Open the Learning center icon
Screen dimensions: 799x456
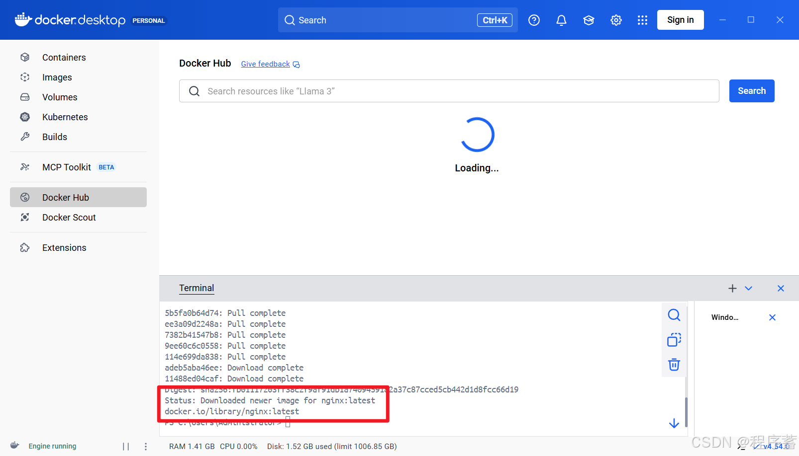pyautogui.click(x=589, y=20)
